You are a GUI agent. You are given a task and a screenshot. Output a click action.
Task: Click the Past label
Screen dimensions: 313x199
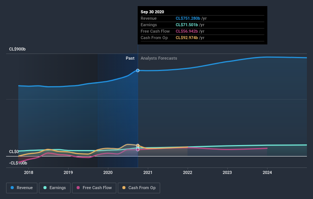(x=130, y=58)
